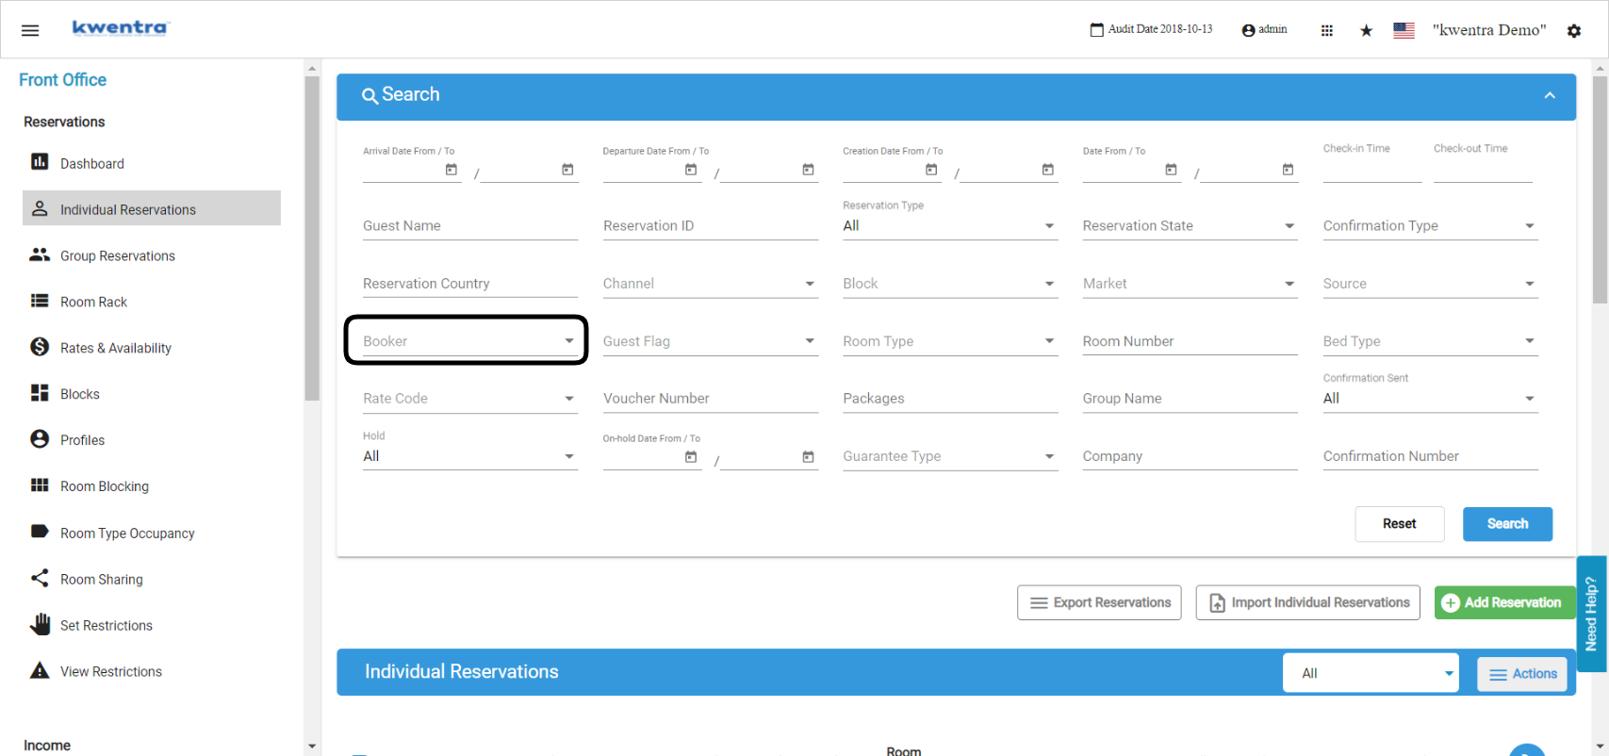Open the Market dropdown

1190,284
